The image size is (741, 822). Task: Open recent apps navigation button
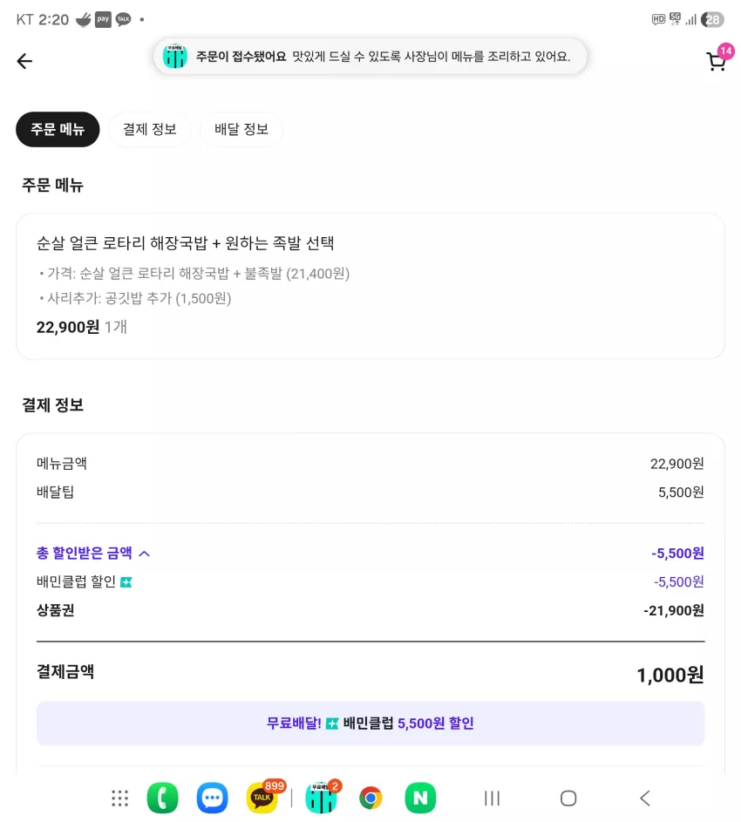point(492,798)
